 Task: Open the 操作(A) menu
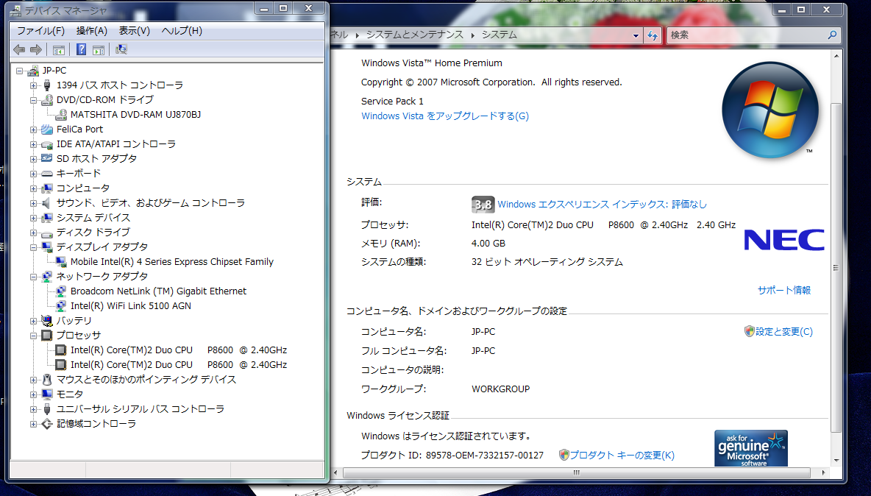point(92,31)
